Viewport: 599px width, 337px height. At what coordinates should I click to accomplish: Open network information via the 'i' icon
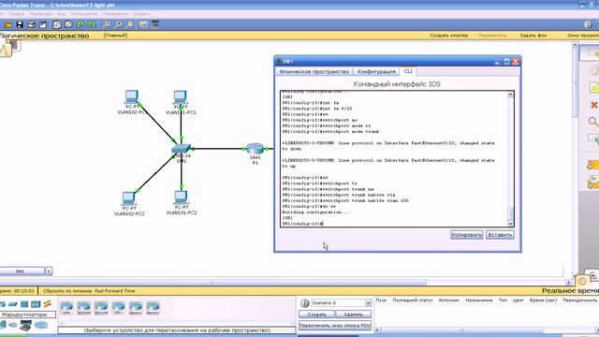pos(588,24)
